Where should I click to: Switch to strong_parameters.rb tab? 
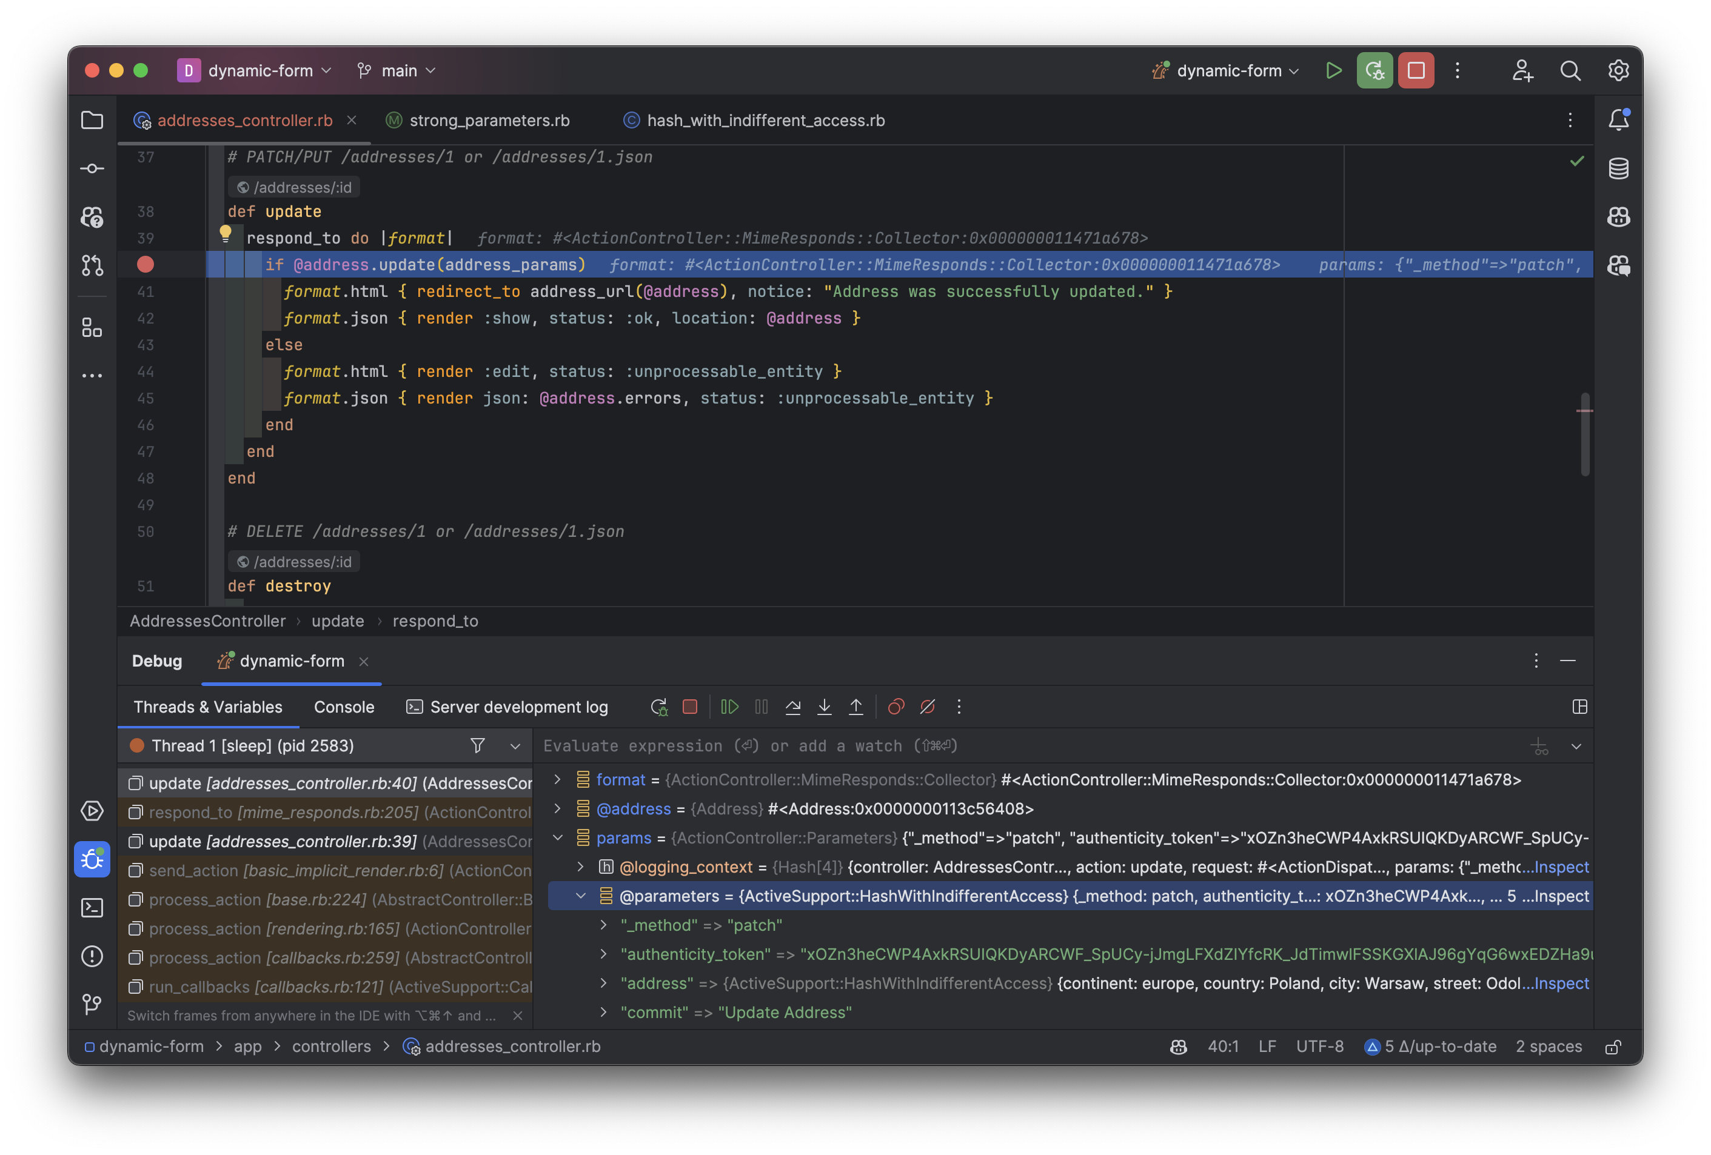click(489, 121)
